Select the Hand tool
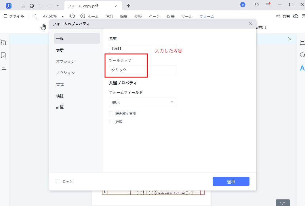 (43, 27)
